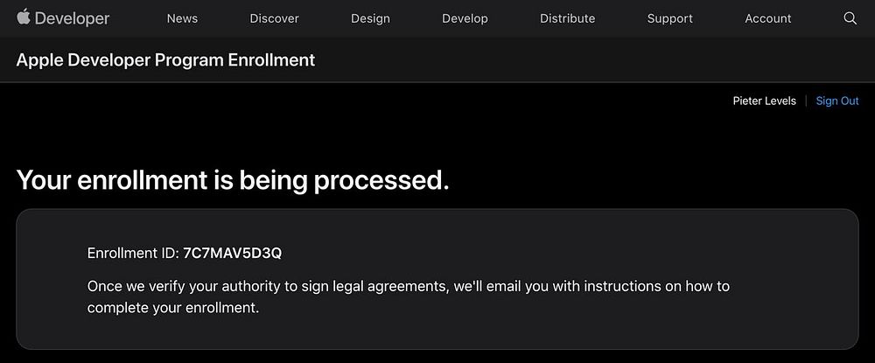875x363 pixels.
Task: Open the search magnifier icon
Action: point(850,18)
